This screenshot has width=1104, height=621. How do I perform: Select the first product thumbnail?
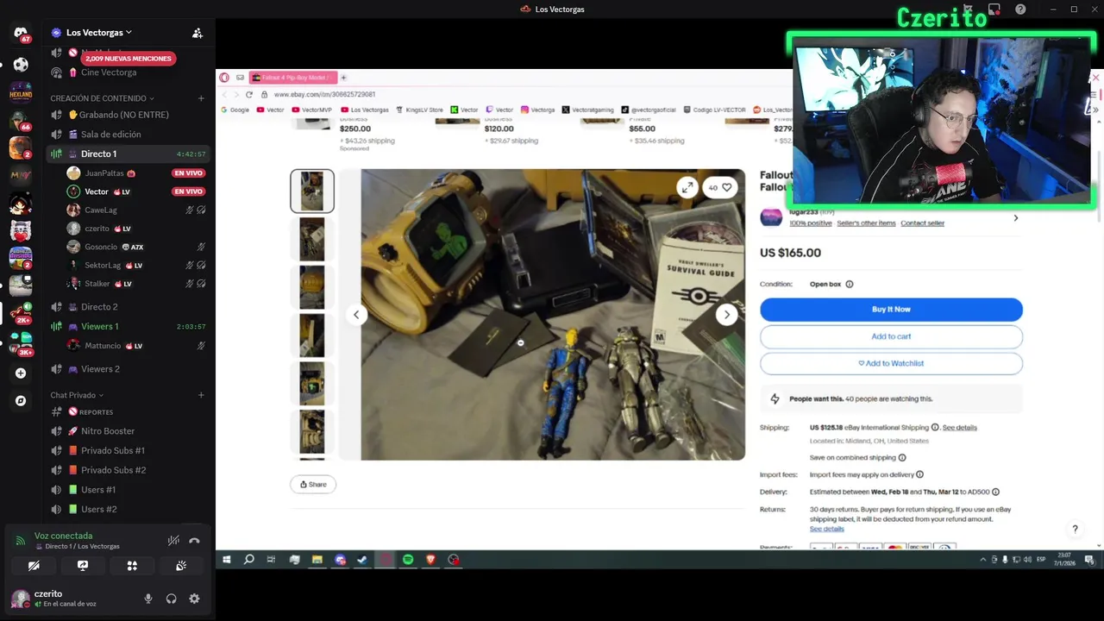(x=312, y=191)
